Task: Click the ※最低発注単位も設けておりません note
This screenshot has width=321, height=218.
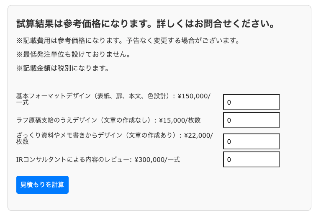Action: [x=73, y=54]
